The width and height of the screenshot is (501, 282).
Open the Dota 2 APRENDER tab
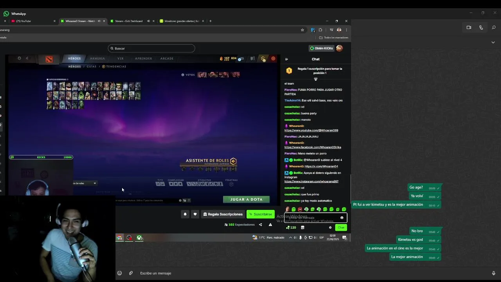click(143, 58)
